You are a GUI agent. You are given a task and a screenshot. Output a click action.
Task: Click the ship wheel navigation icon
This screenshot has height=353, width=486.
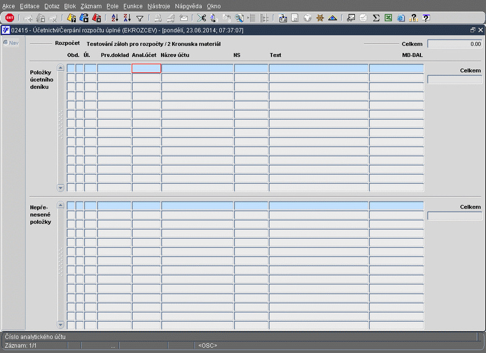point(320,18)
